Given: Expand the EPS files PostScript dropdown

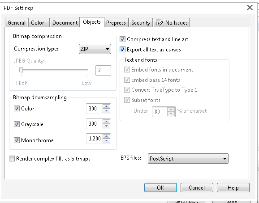Looking at the screenshot, I should tap(188, 159).
